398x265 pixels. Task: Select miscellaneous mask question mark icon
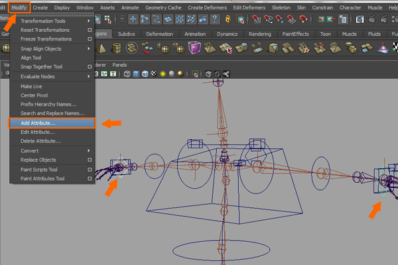pyautogui.click(x=215, y=19)
